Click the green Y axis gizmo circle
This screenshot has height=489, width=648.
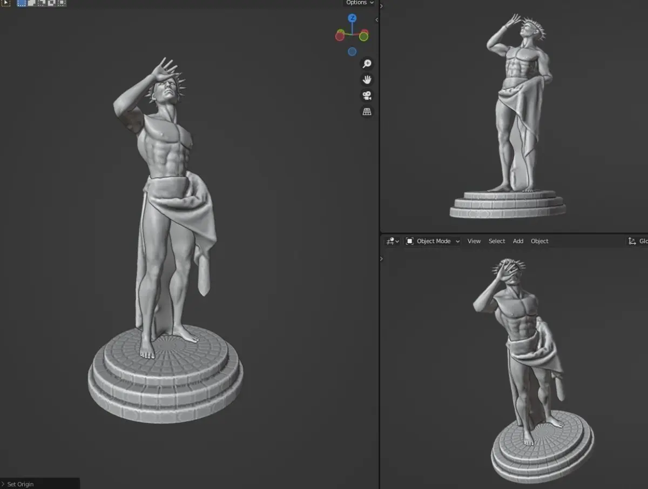pyautogui.click(x=364, y=37)
